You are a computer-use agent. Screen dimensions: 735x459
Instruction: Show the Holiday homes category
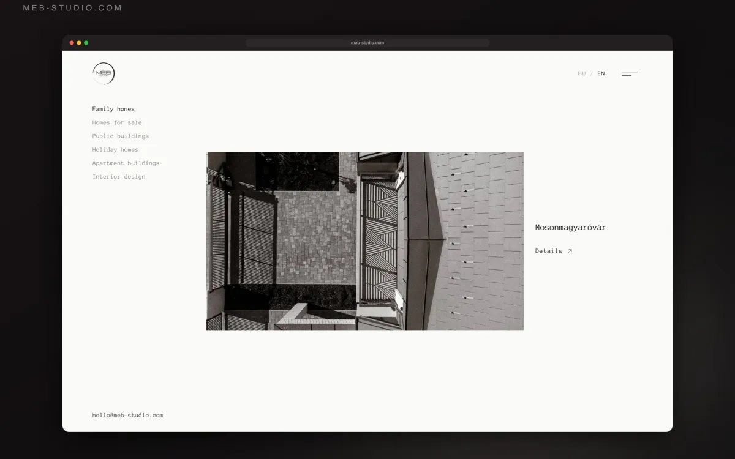115,149
